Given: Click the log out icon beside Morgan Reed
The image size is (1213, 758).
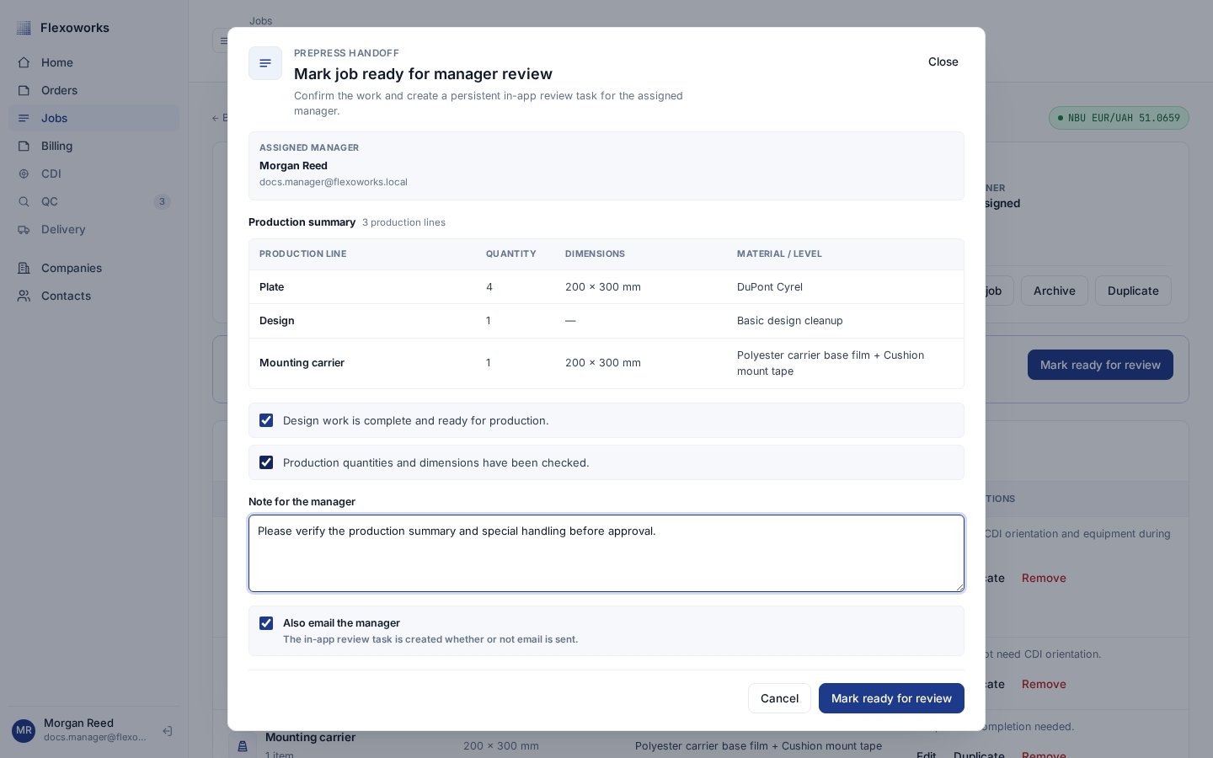Looking at the screenshot, I should (x=168, y=731).
